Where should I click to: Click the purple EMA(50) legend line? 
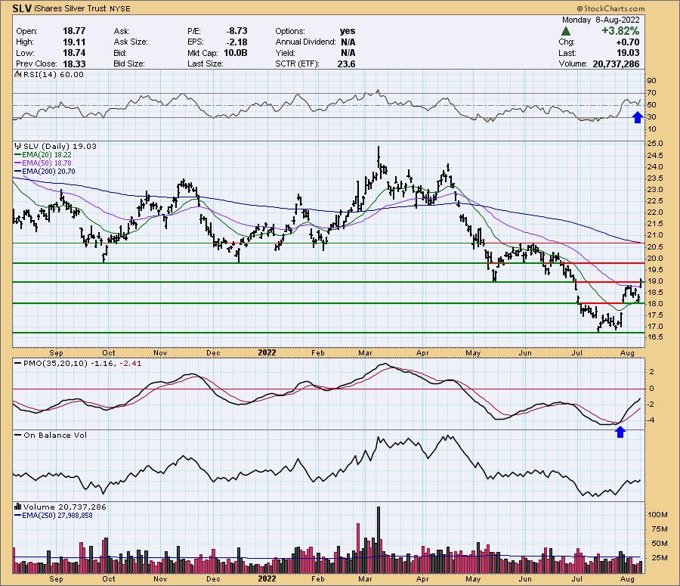pos(18,163)
